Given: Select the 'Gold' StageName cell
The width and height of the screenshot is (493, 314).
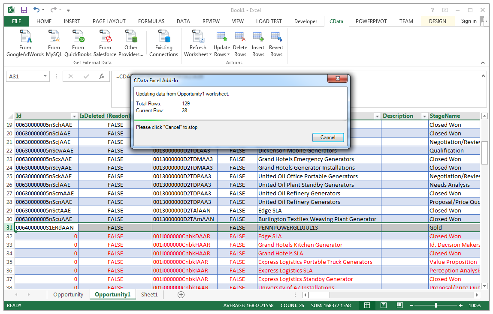Looking at the screenshot, I should (x=454, y=227).
